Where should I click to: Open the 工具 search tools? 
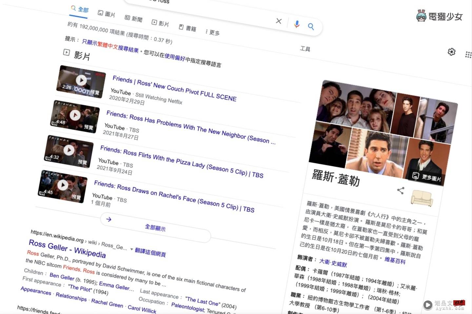[x=305, y=49]
